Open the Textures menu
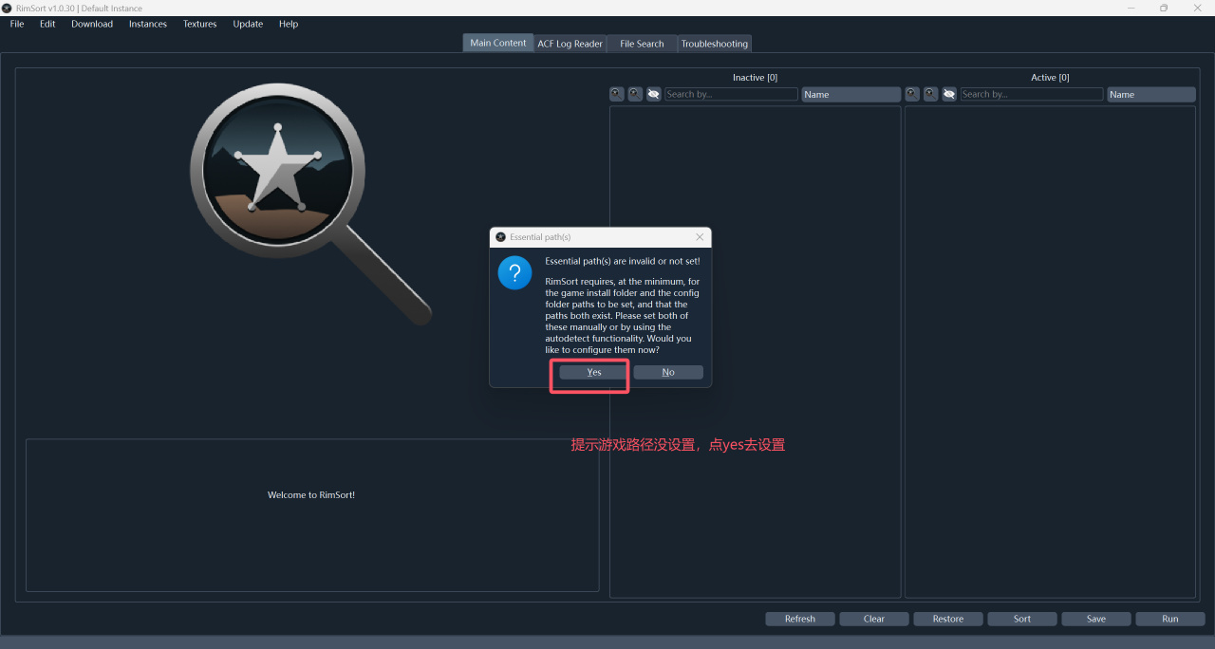This screenshot has width=1215, height=649. tap(200, 24)
